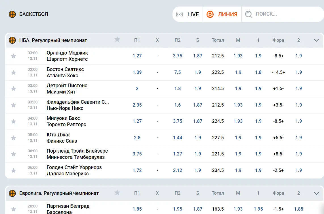Click the orange soccer ball ЛИНИЯ icon
Image resolution: width=324 pixels, height=214 pixels.
(210, 14)
